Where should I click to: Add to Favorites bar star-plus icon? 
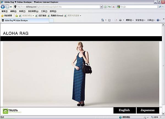(x=16, y=16)
